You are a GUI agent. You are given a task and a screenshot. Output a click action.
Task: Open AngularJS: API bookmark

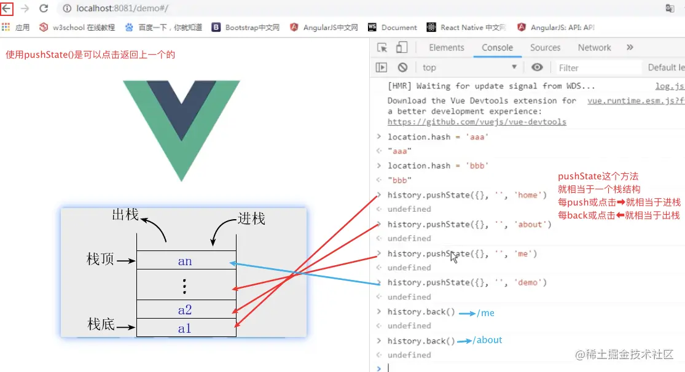(556, 27)
